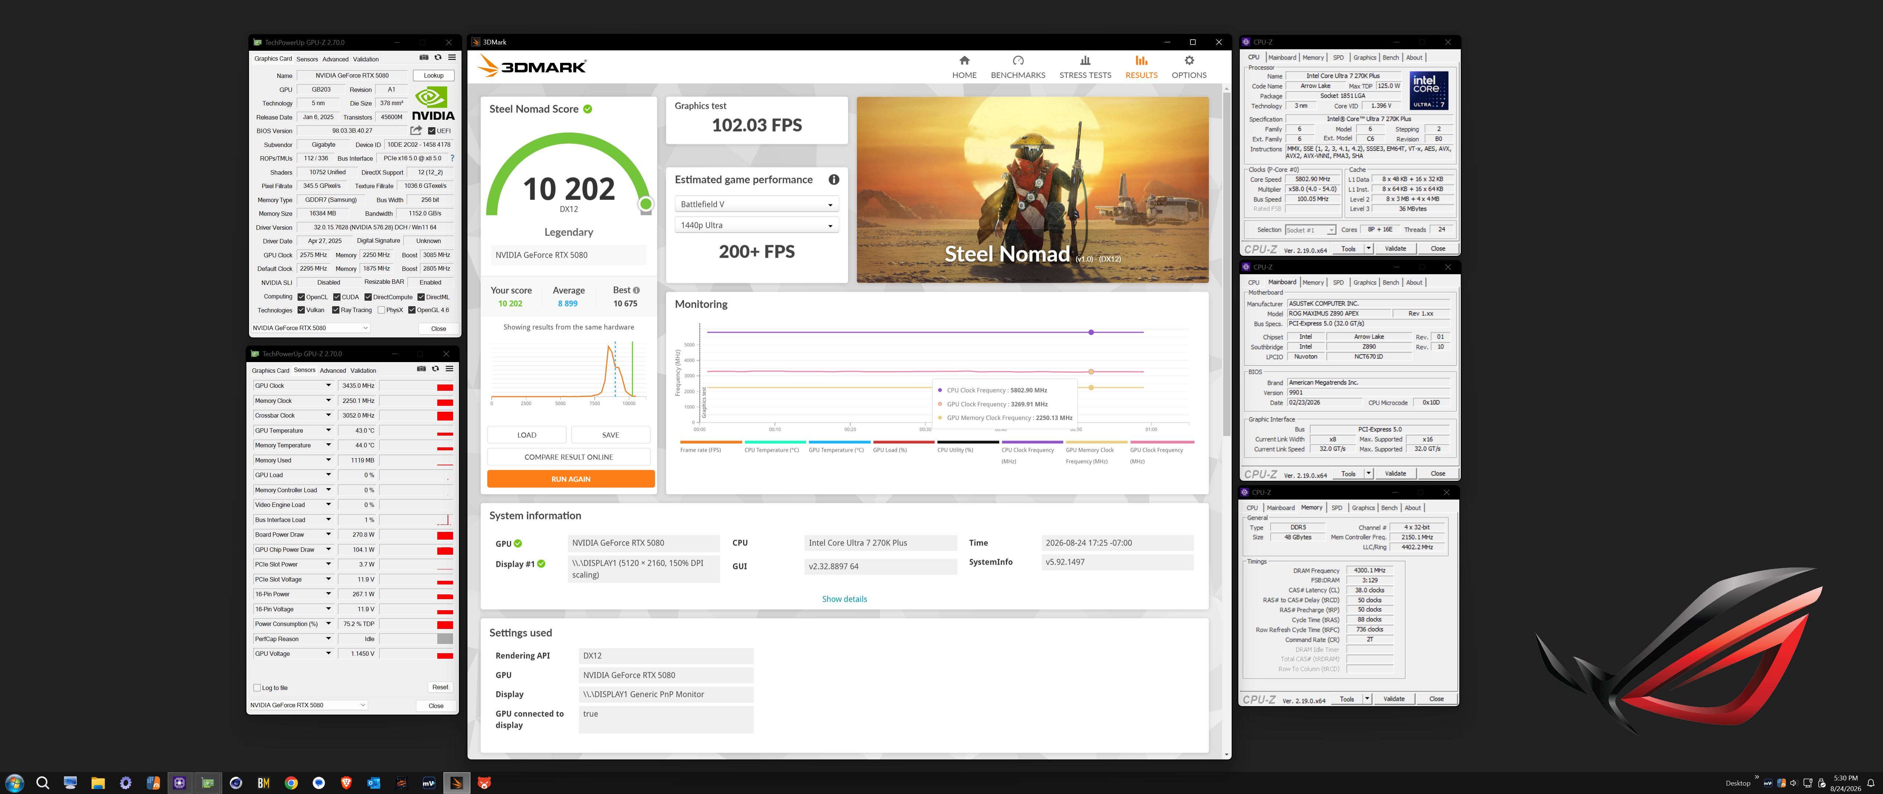Go to HOME in 3DMark navigation
The width and height of the screenshot is (1883, 794).
(x=964, y=67)
